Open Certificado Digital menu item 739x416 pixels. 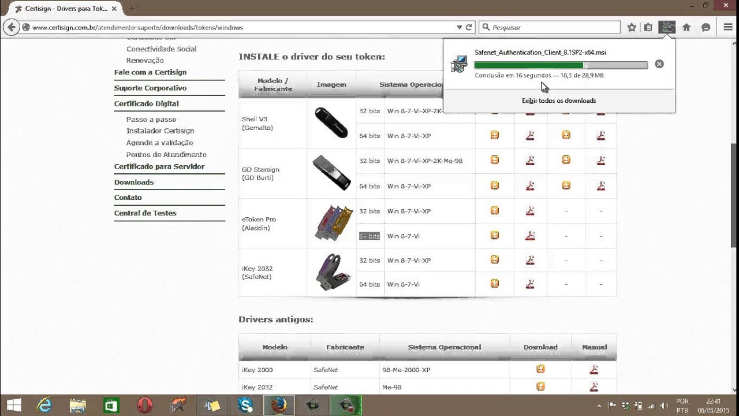coord(146,103)
